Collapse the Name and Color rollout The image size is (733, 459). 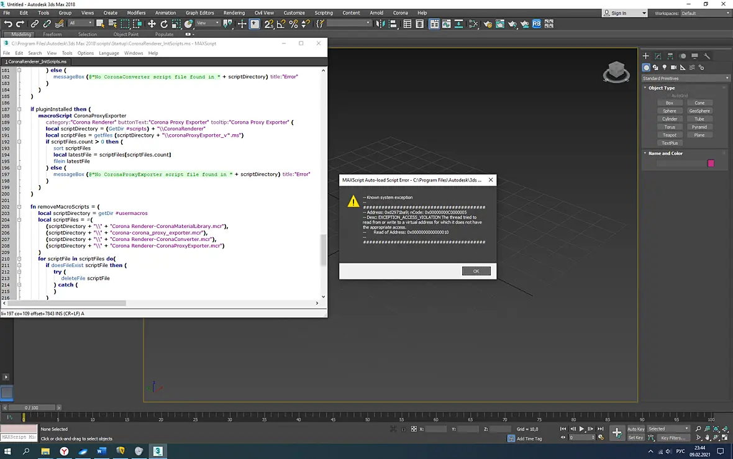pyautogui.click(x=665, y=153)
